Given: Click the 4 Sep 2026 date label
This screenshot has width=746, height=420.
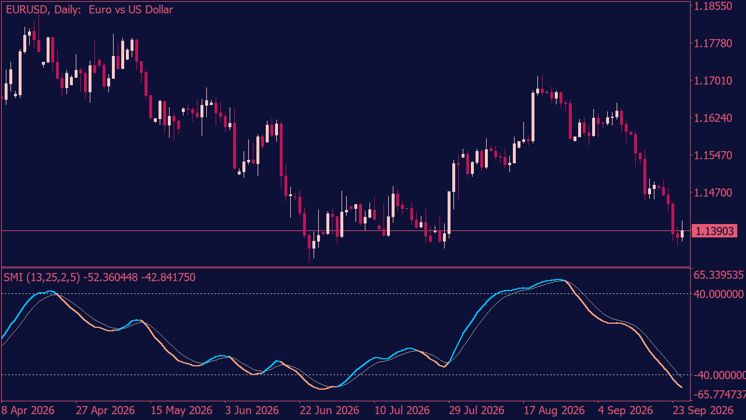Looking at the screenshot, I should (625, 410).
